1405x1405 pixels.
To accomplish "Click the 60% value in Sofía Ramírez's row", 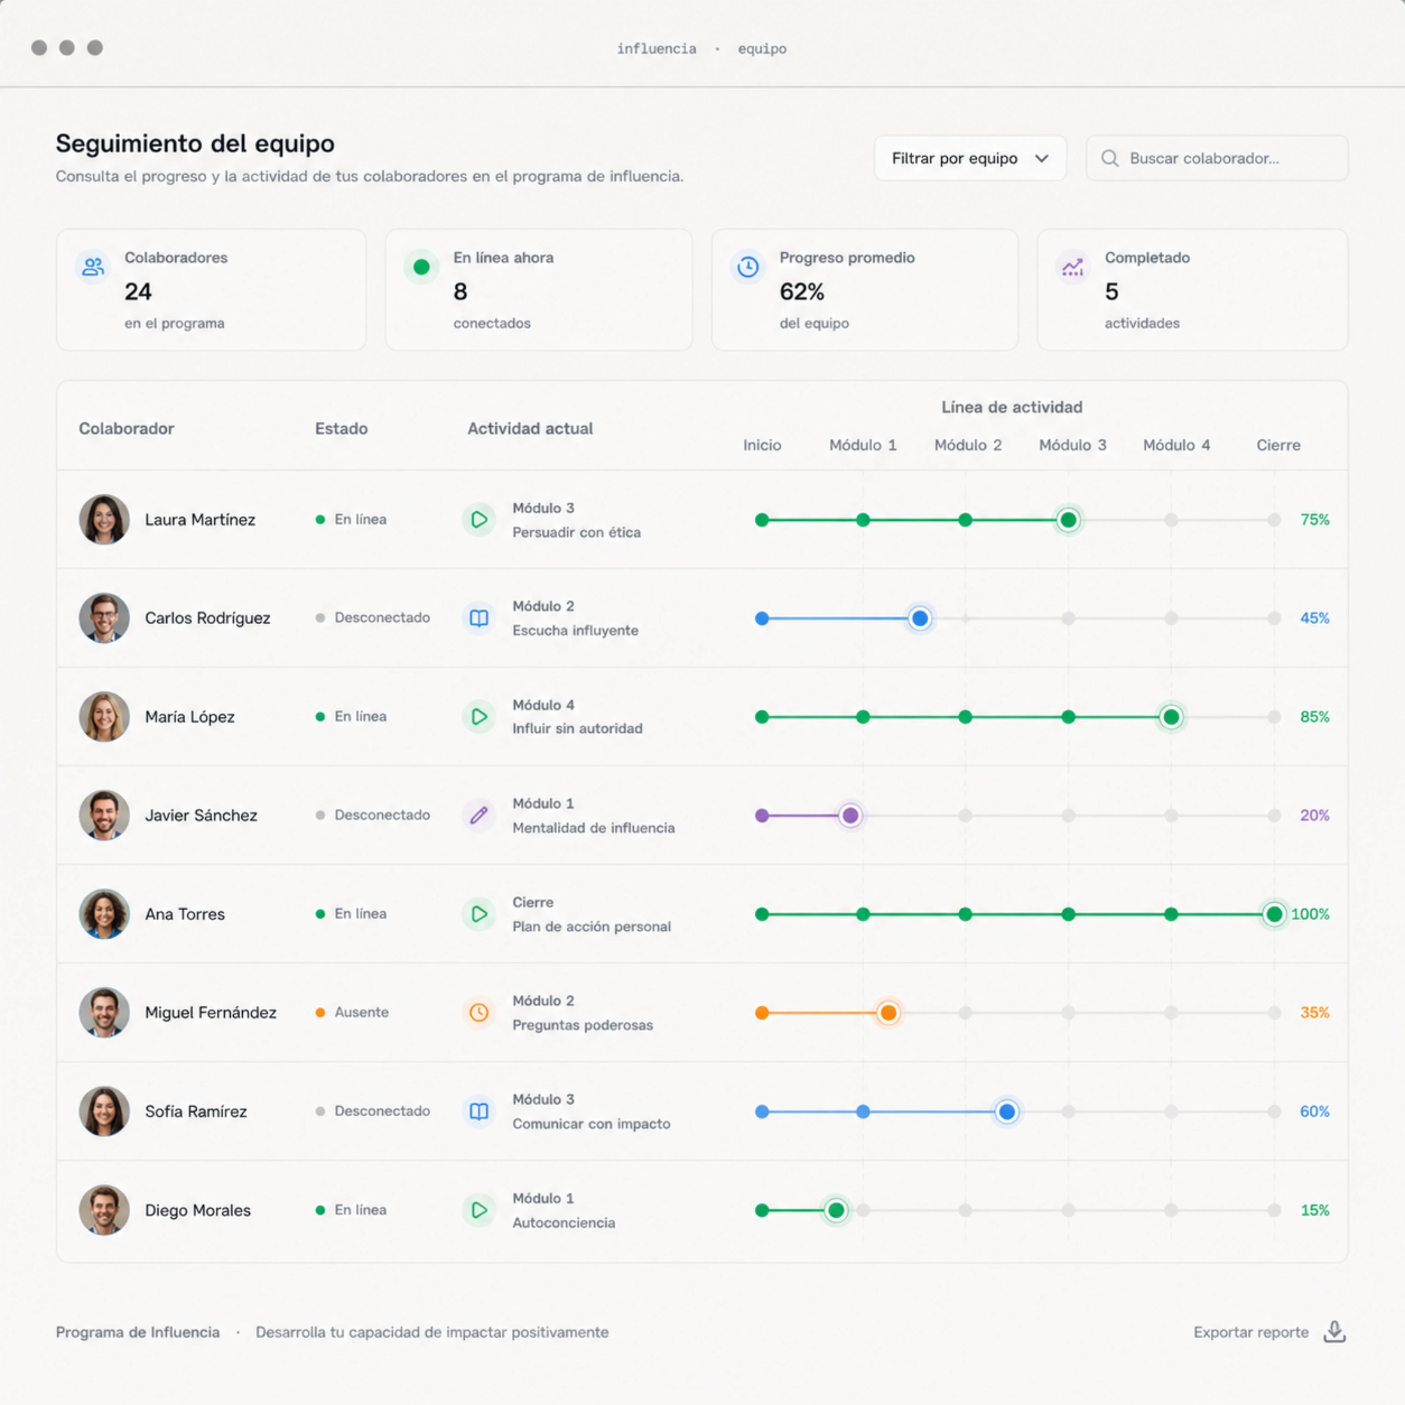I will (x=1314, y=1111).
